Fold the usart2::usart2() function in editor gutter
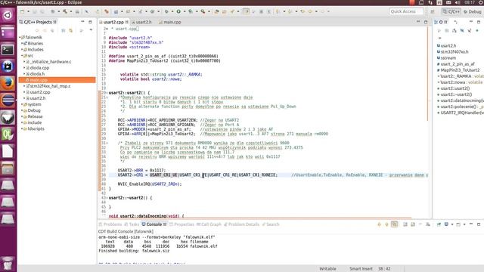The height and width of the screenshot is (272, 484). [107, 92]
